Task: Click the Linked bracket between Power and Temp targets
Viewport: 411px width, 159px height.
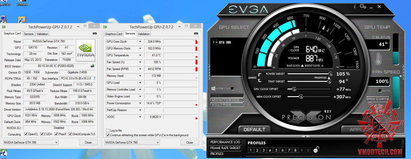Action: [260, 78]
